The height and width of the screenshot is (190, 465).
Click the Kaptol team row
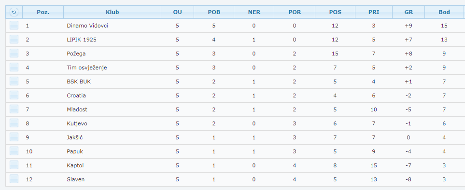click(x=235, y=165)
